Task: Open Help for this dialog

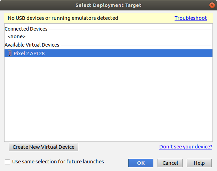Action: point(199,163)
